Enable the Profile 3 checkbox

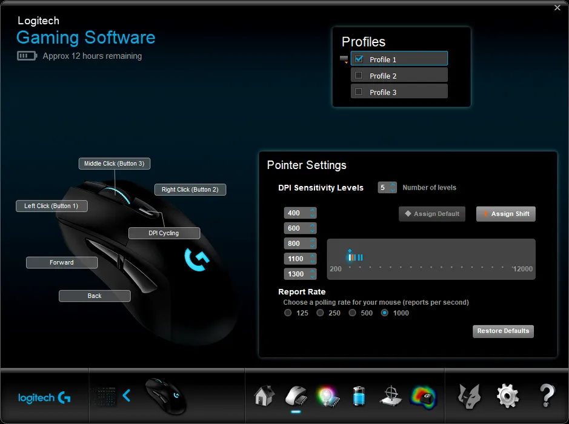click(x=359, y=91)
